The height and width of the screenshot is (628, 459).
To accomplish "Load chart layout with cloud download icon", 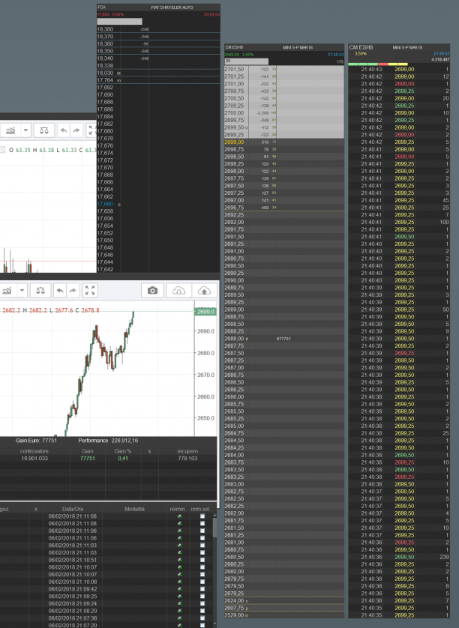I will coord(178,290).
